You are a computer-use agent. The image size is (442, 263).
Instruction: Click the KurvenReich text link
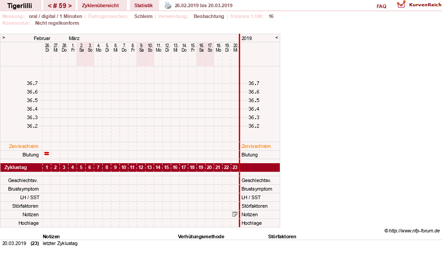tap(425, 5)
